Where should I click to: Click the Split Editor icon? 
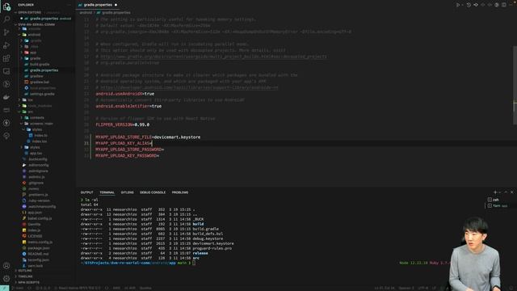(x=504, y=5)
